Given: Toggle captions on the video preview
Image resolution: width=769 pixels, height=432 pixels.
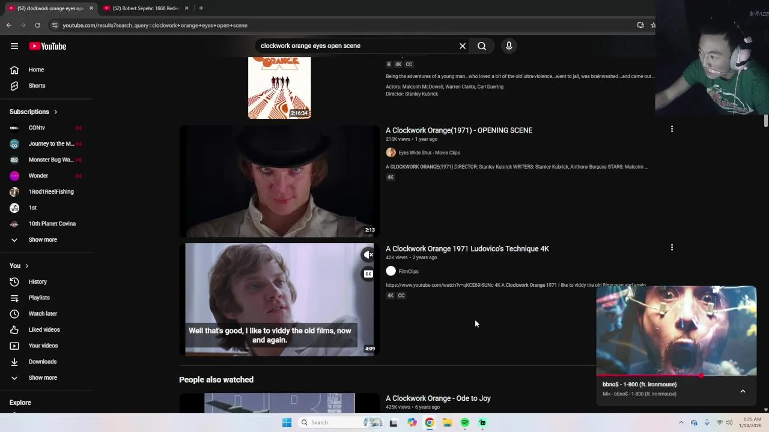Looking at the screenshot, I should coord(368,274).
